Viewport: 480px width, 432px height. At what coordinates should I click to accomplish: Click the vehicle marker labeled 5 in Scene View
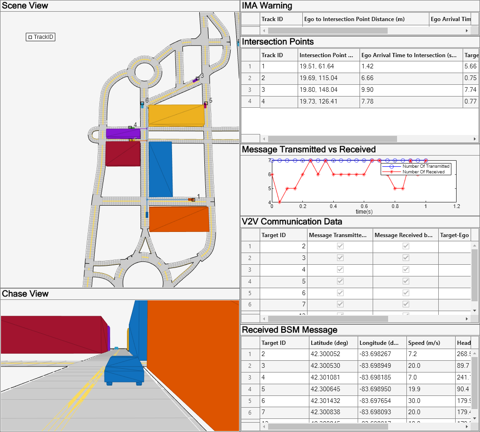click(205, 104)
